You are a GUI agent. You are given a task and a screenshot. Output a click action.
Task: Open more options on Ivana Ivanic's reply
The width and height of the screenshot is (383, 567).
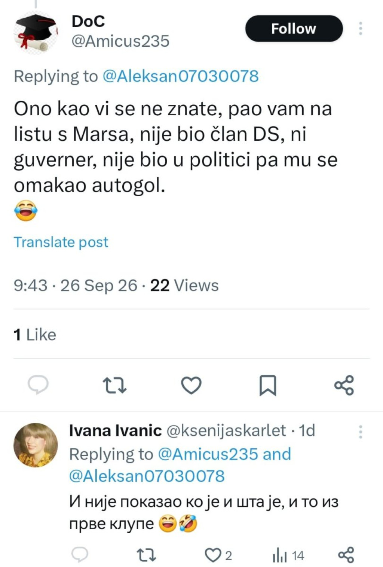(361, 432)
